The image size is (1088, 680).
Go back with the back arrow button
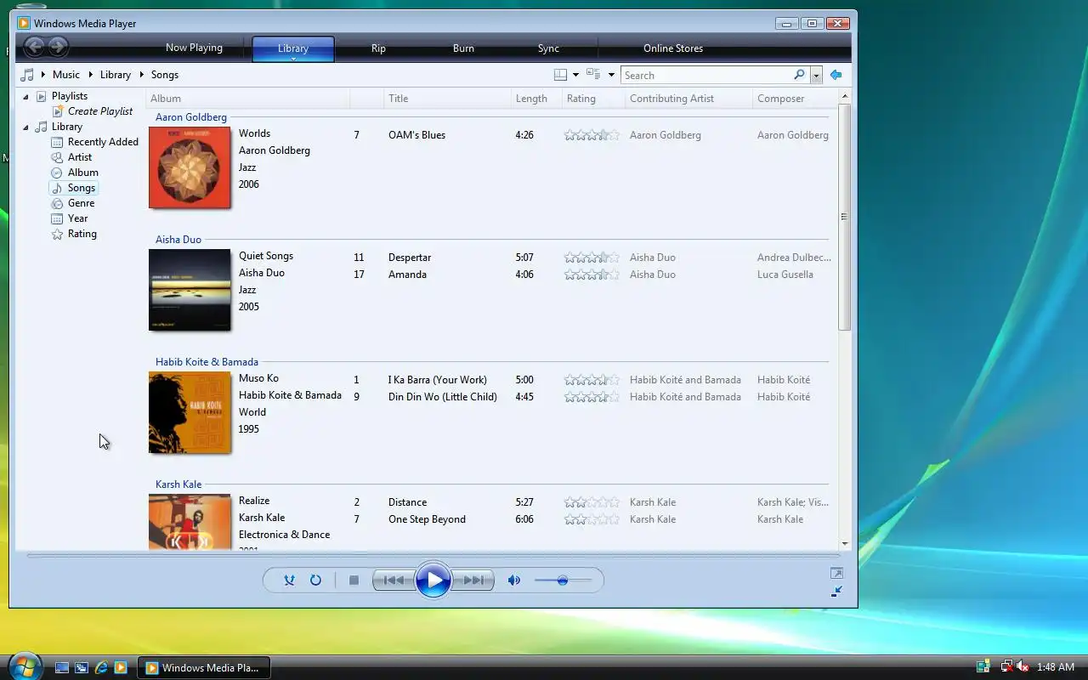34,48
